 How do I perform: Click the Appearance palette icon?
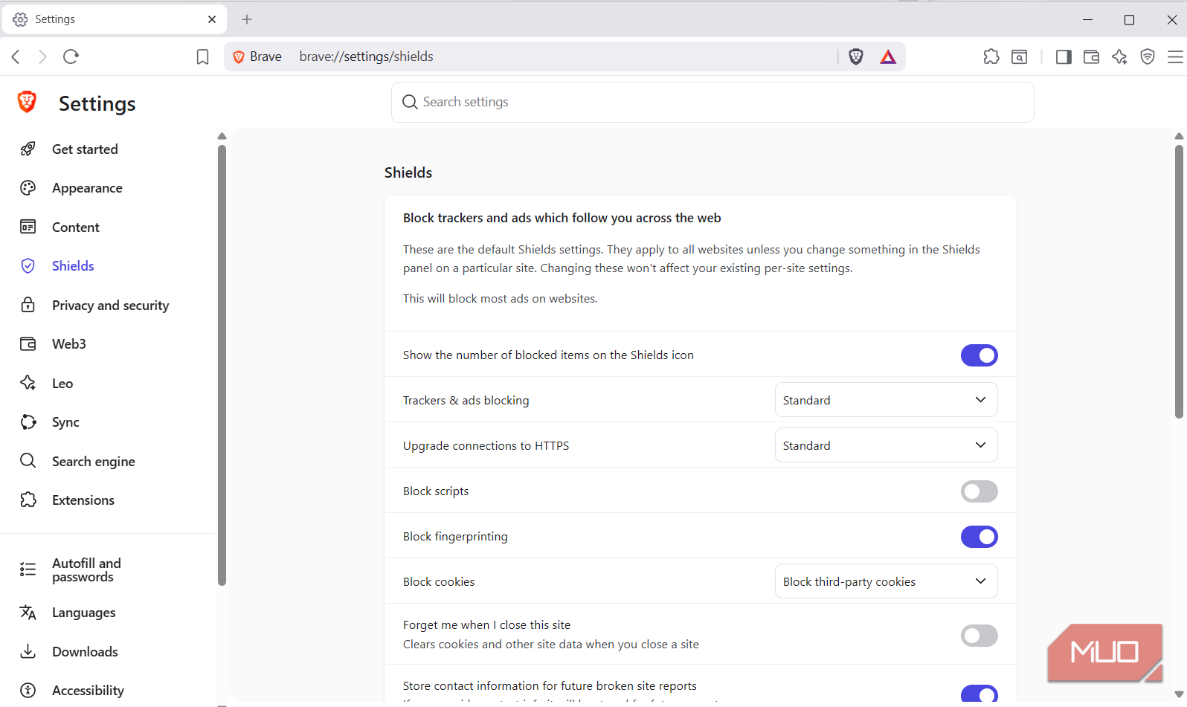(x=28, y=188)
